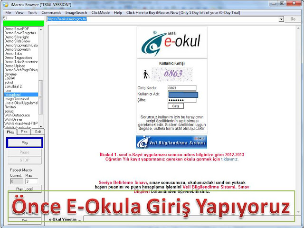Select the deneme macro

click(10, 74)
